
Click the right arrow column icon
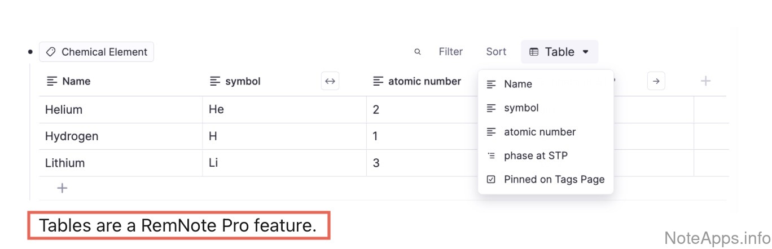[656, 81]
